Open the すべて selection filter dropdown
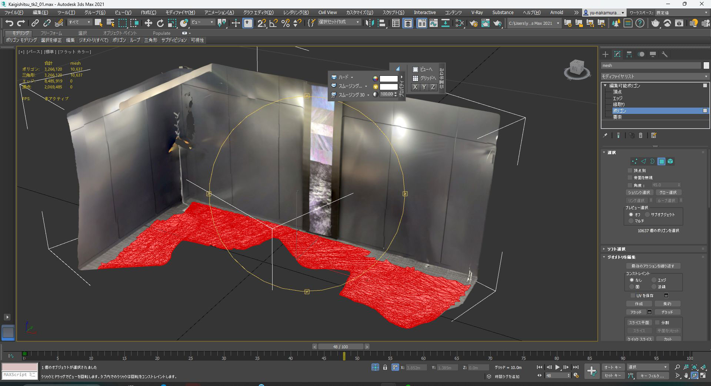711x386 pixels. pyautogui.click(x=80, y=22)
